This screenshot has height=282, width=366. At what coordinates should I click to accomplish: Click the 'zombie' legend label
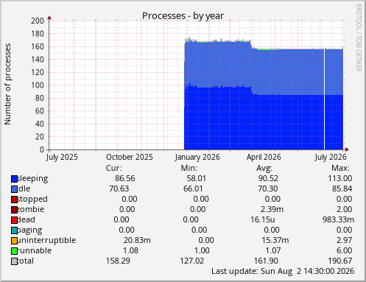[x=31, y=209]
